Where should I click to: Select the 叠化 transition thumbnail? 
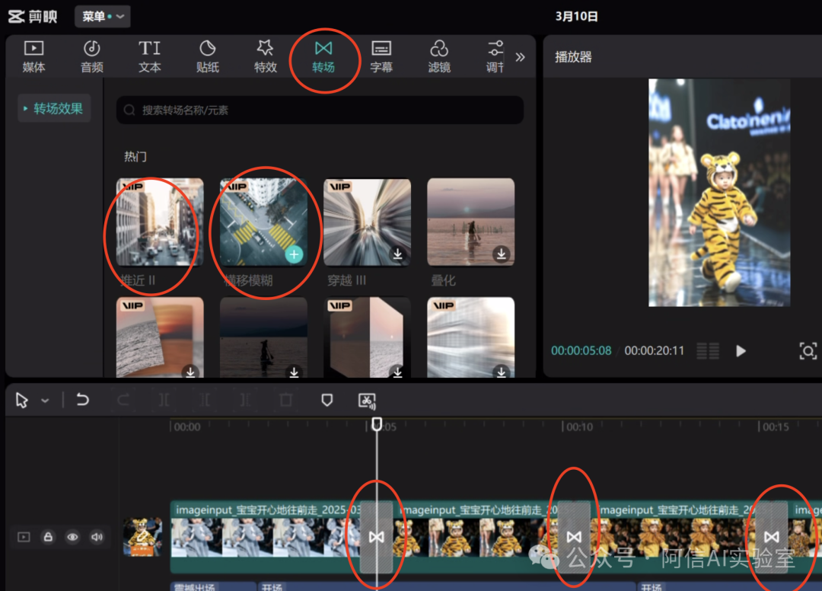471,222
